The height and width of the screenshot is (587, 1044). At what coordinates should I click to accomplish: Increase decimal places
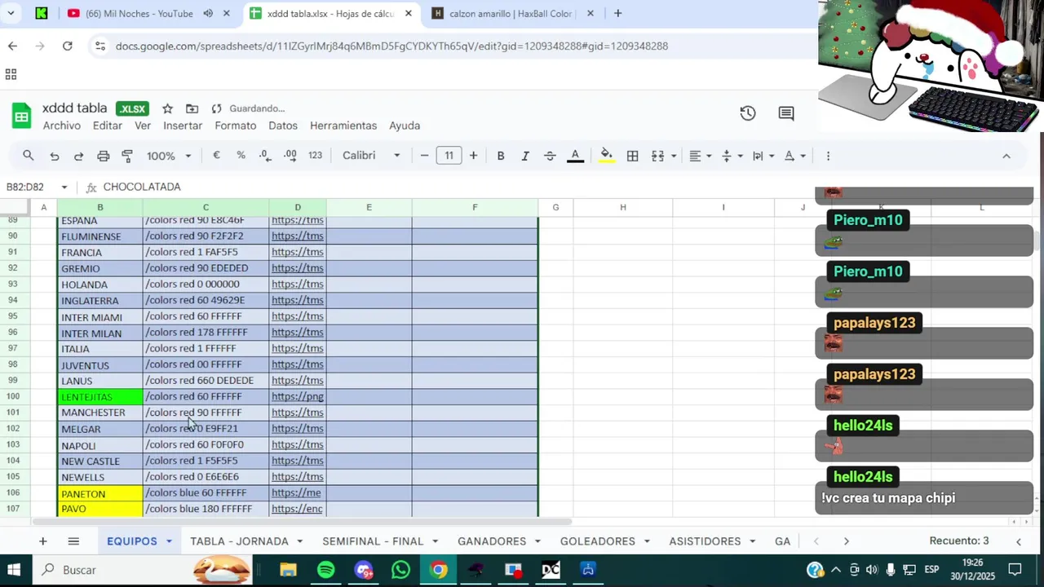click(x=290, y=156)
